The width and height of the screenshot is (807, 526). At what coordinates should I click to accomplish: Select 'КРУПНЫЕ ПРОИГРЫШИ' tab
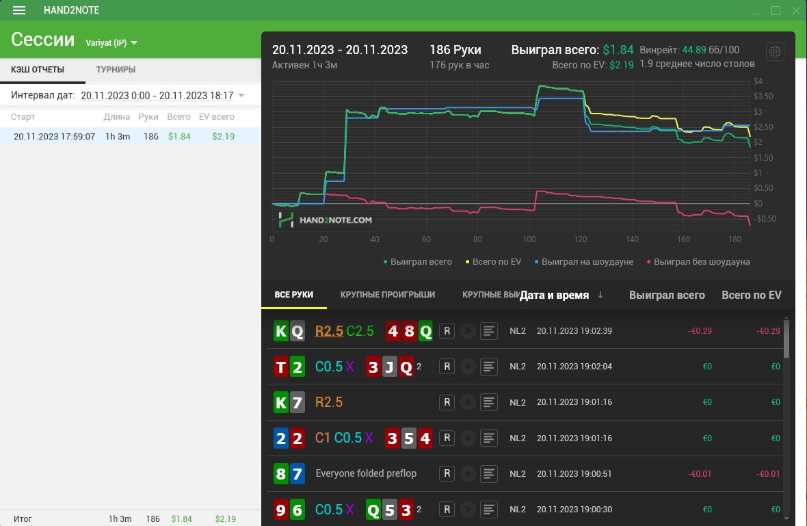(x=388, y=294)
